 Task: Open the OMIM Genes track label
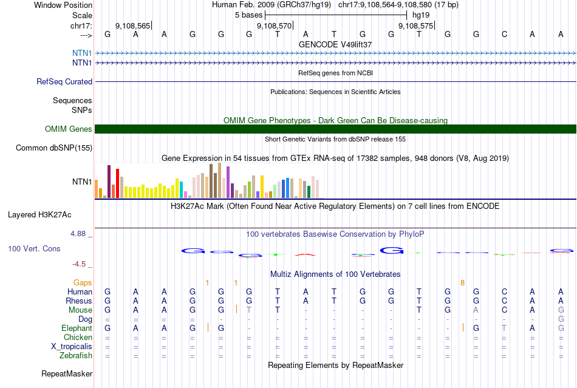[x=68, y=129]
